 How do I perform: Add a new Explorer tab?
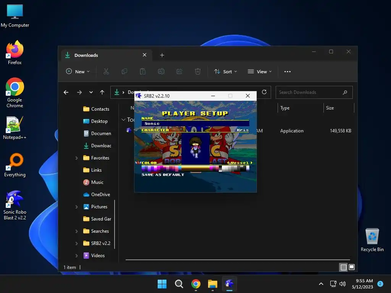point(162,55)
